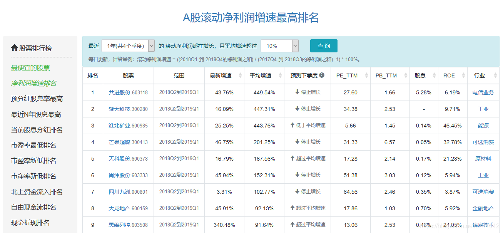The image size is (503, 233).
Task: Select 净利润增速排名 sidebar item
Action: pos(34,83)
